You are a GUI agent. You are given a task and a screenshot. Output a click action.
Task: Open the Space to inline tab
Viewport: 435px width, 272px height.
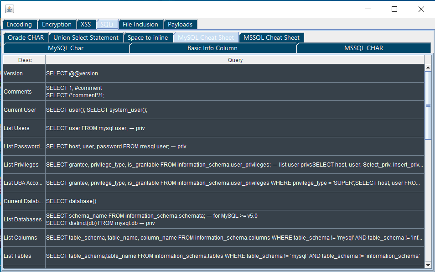(148, 38)
